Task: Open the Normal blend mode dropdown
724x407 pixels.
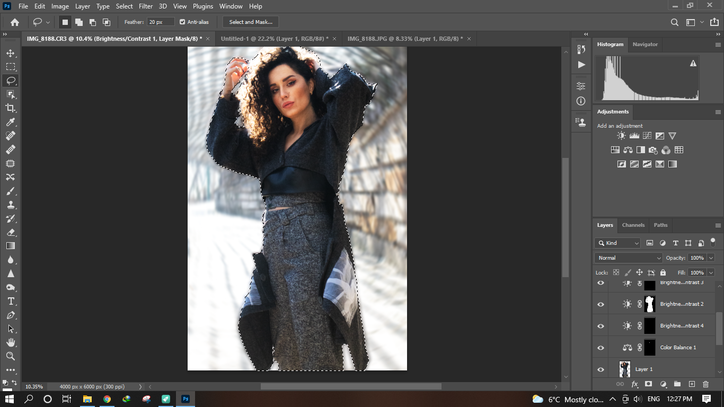Action: point(629,258)
